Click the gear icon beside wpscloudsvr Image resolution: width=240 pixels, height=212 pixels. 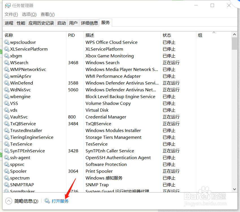click(7, 42)
